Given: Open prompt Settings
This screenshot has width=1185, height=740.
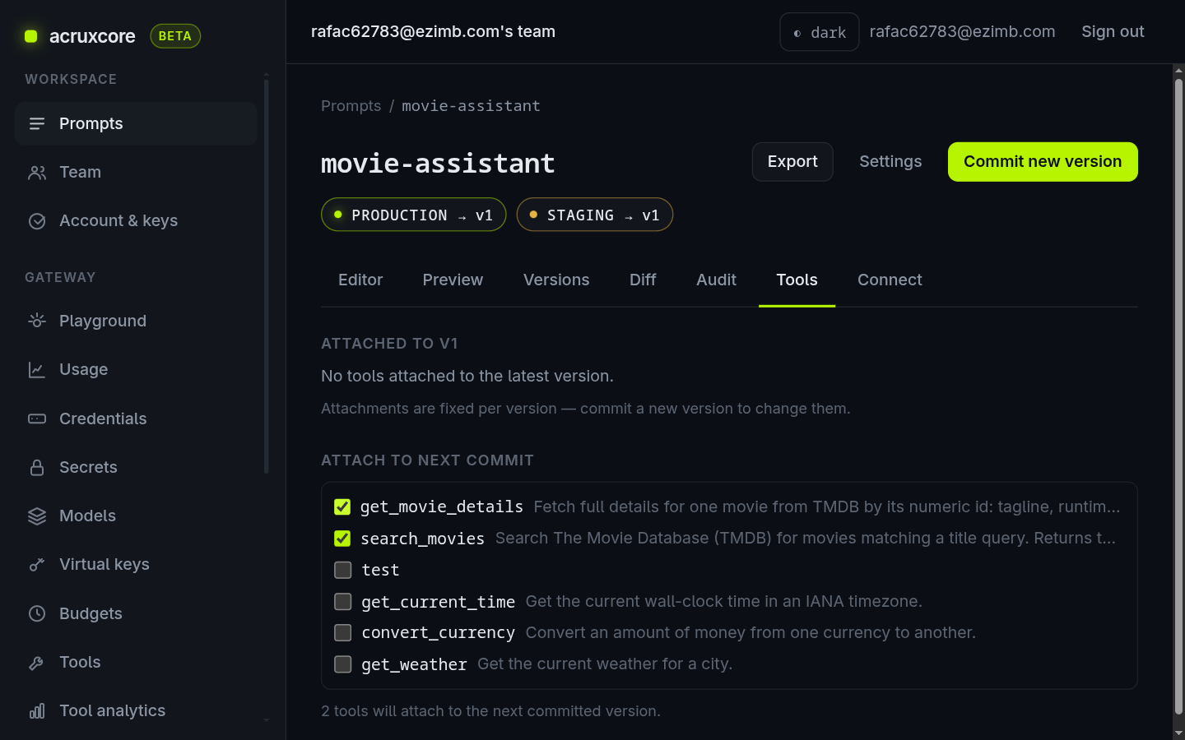Looking at the screenshot, I should click(x=890, y=162).
